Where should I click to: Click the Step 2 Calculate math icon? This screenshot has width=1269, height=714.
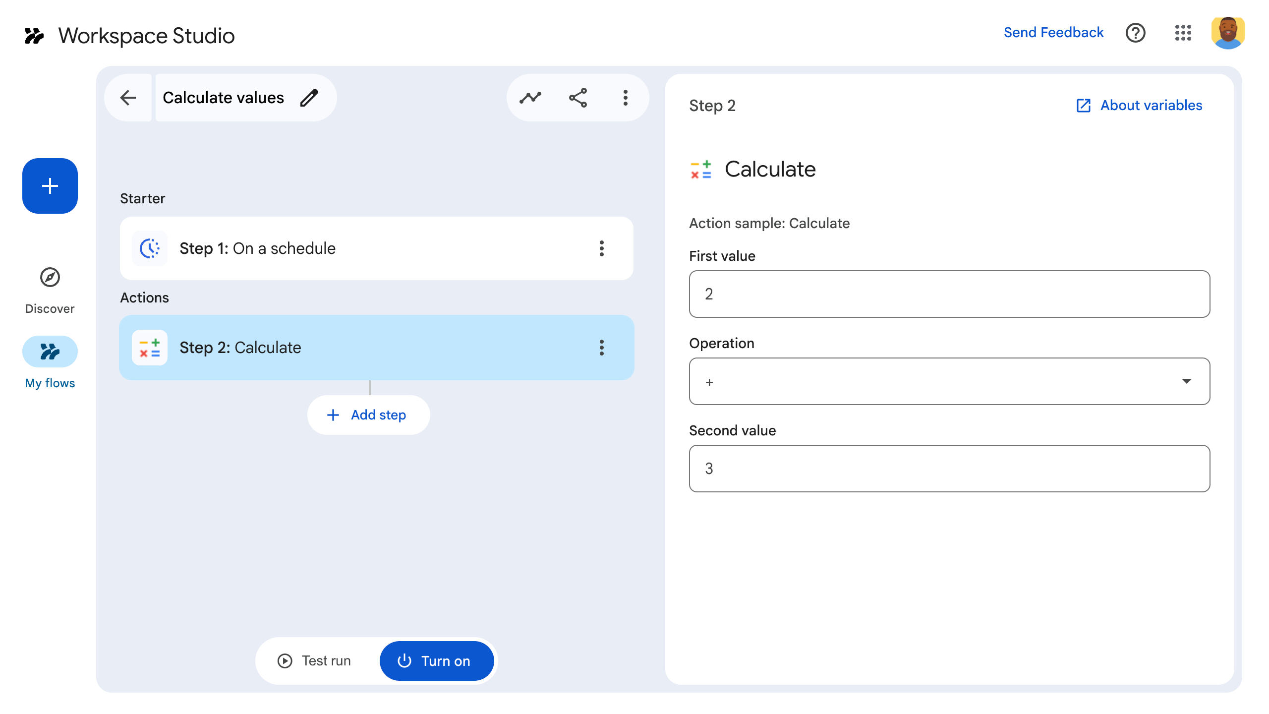pyautogui.click(x=150, y=348)
